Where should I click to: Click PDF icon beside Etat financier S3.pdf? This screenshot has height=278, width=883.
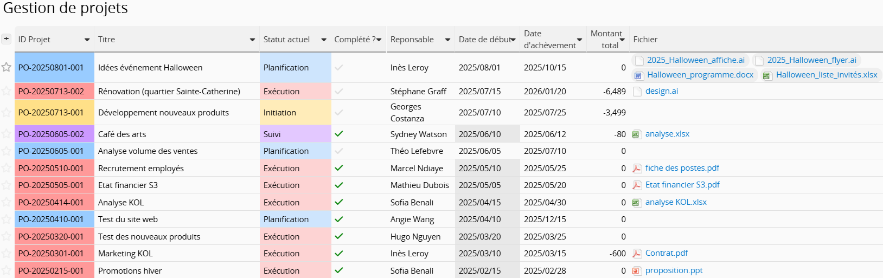click(637, 185)
